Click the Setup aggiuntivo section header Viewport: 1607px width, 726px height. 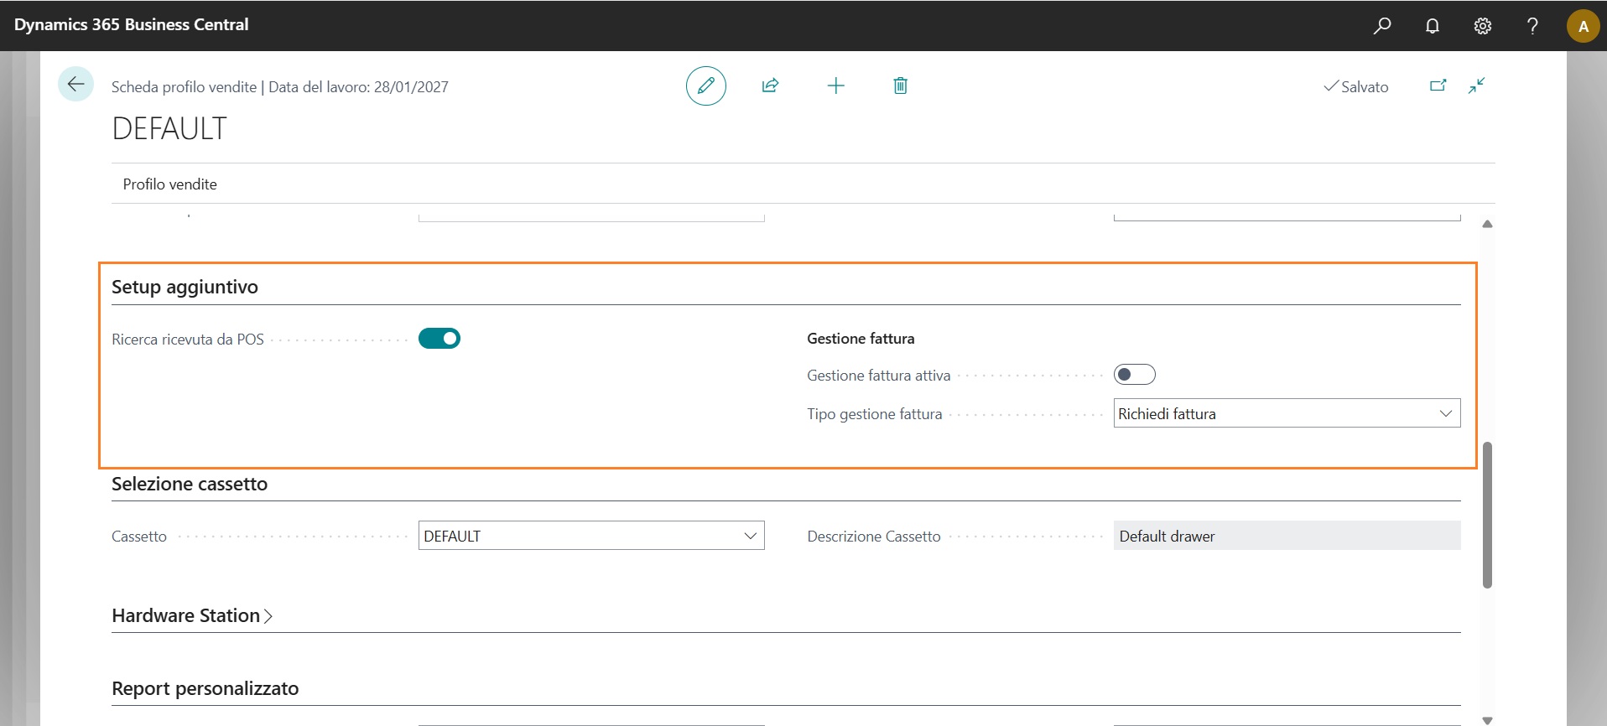pos(185,287)
